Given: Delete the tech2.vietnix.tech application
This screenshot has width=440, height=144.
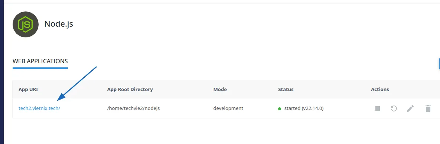Looking at the screenshot, I should [428, 108].
